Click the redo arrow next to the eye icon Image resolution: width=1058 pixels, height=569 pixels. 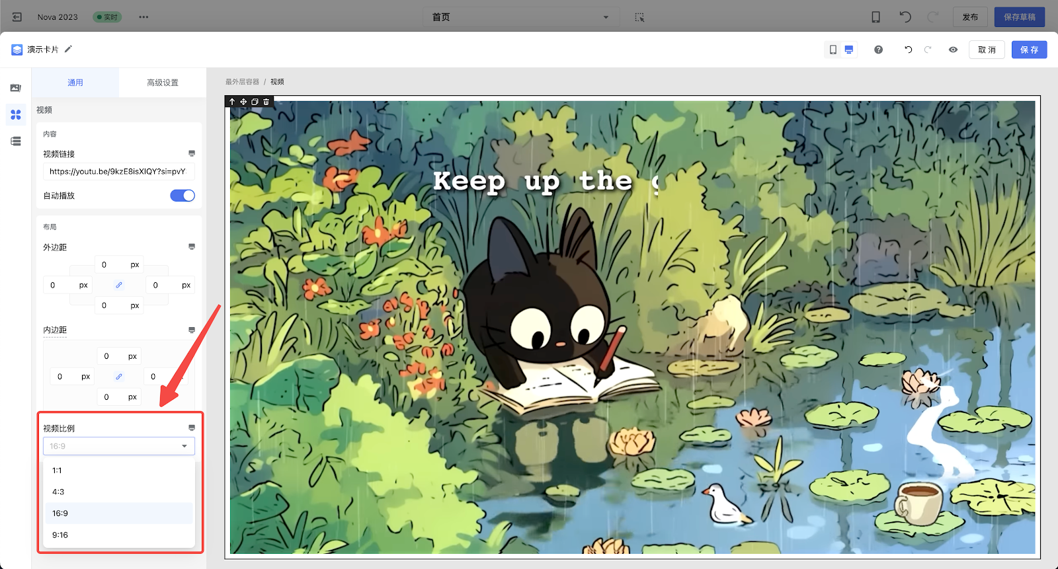(928, 50)
